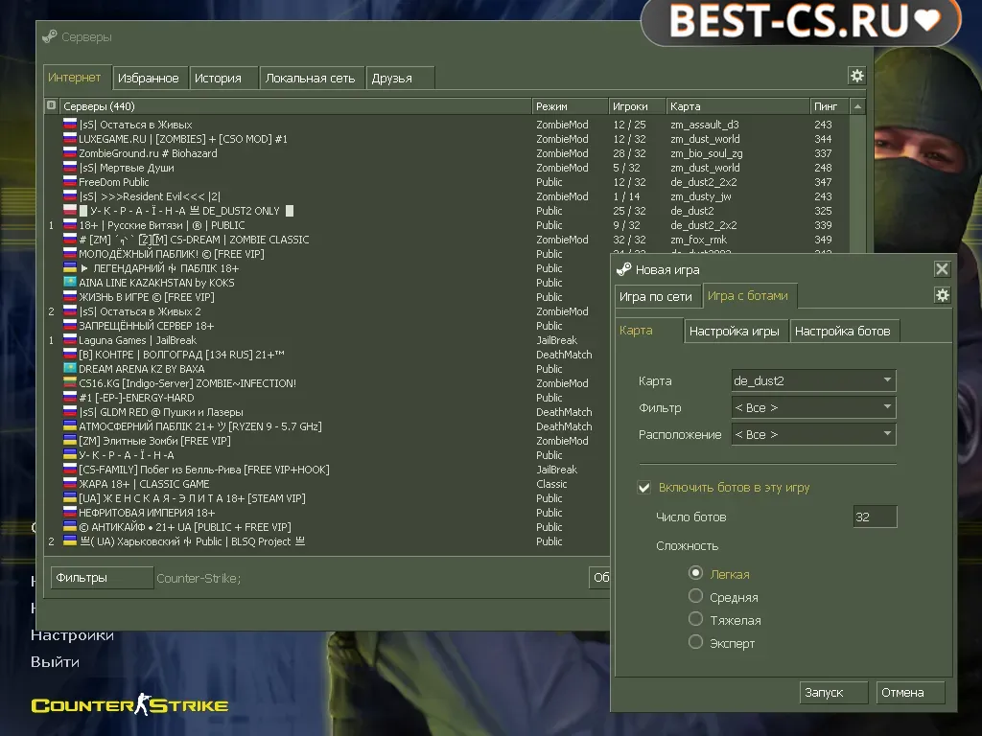Click map cell zm_fox_rmk

click(x=699, y=240)
